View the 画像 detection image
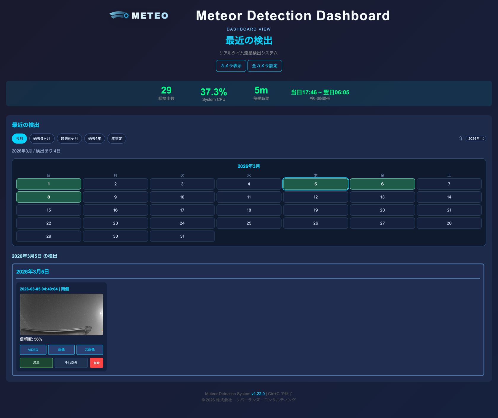 (61, 350)
